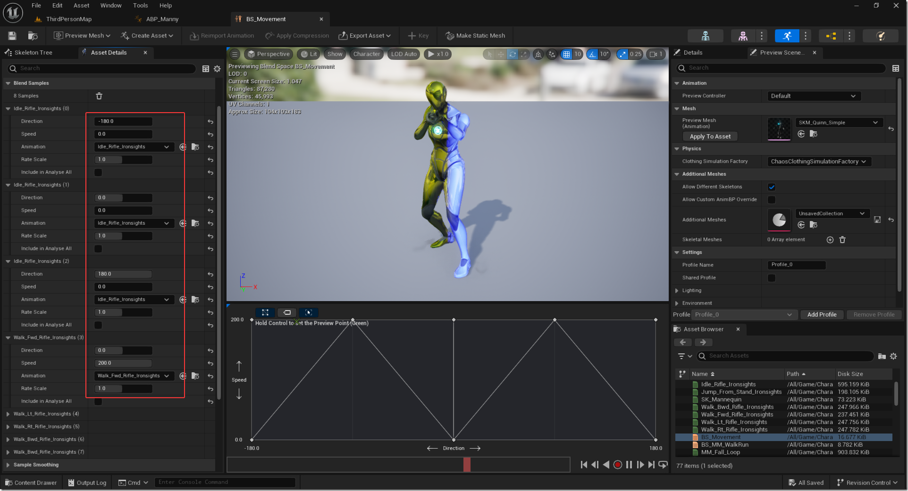The height and width of the screenshot is (491, 908).
Task: Open the Skeleton editing mode icon
Action: tap(705, 36)
